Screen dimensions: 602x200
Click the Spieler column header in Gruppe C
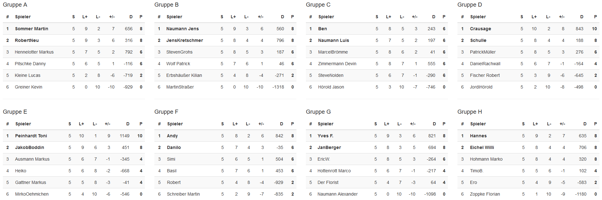pos(326,17)
